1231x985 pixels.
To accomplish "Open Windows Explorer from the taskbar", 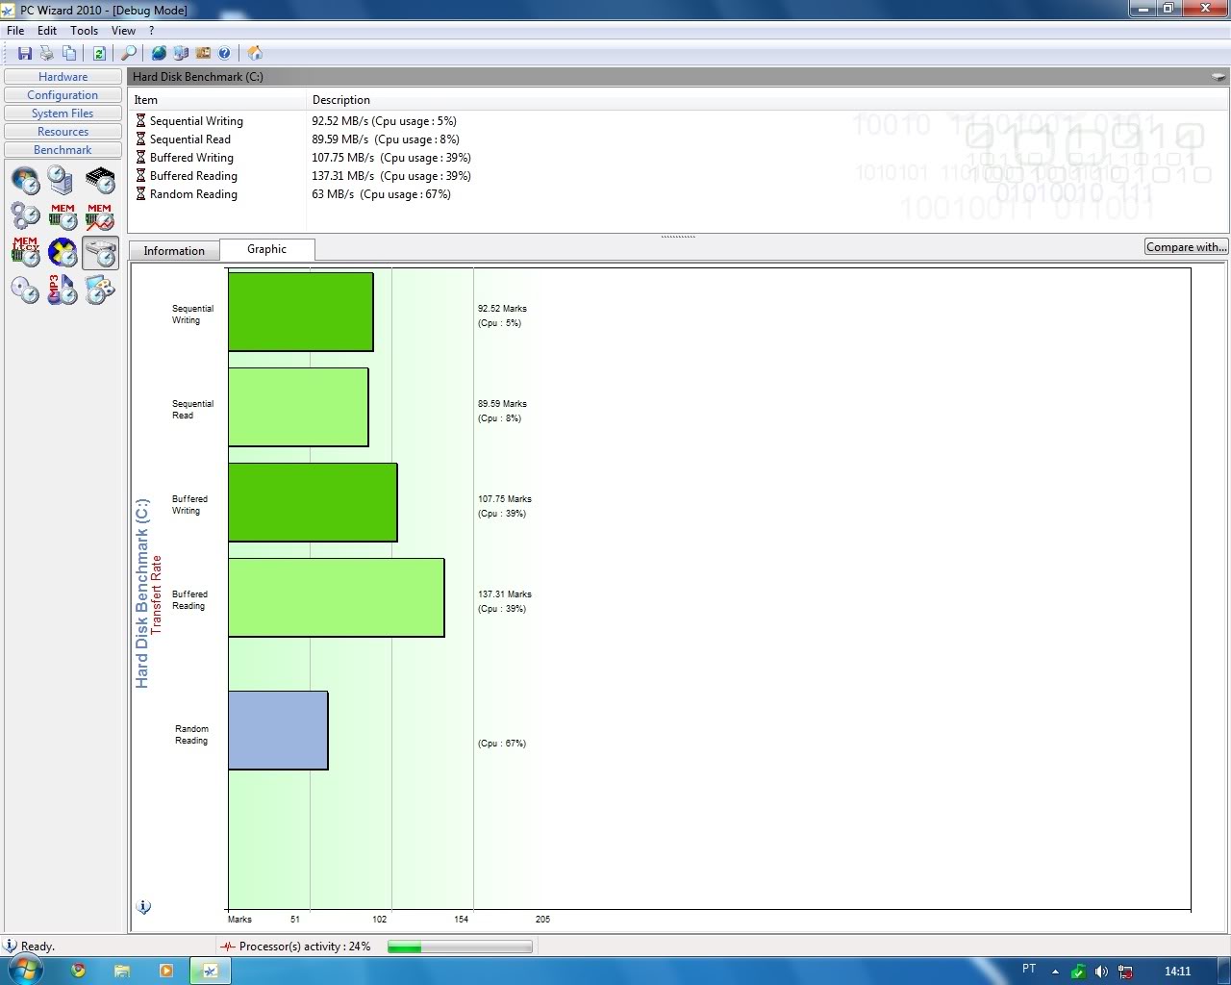I will pyautogui.click(x=122, y=971).
